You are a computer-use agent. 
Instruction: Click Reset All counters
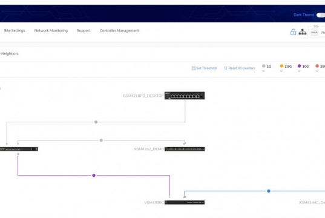pos(240,68)
